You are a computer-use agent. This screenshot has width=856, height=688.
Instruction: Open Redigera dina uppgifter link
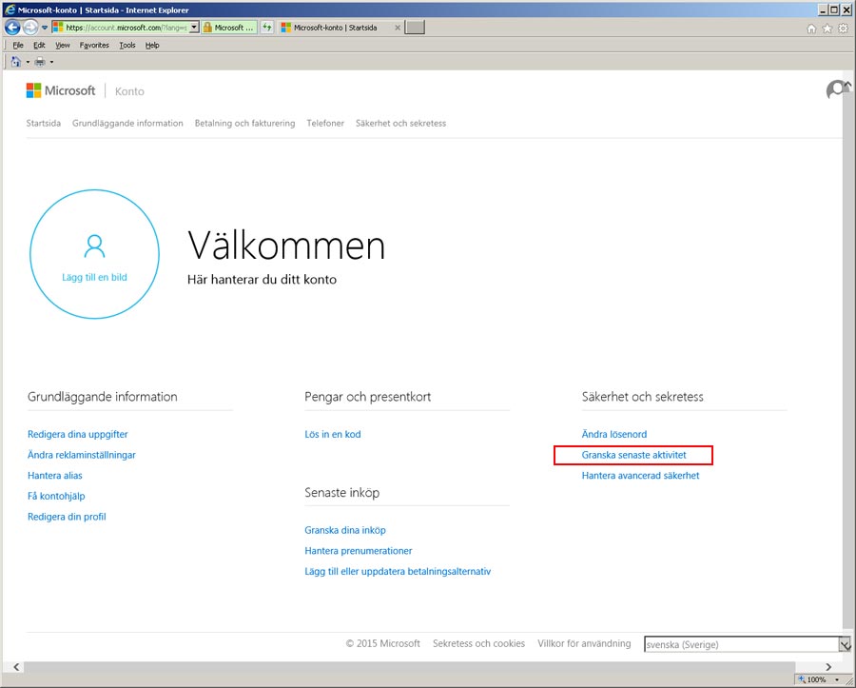coord(78,434)
